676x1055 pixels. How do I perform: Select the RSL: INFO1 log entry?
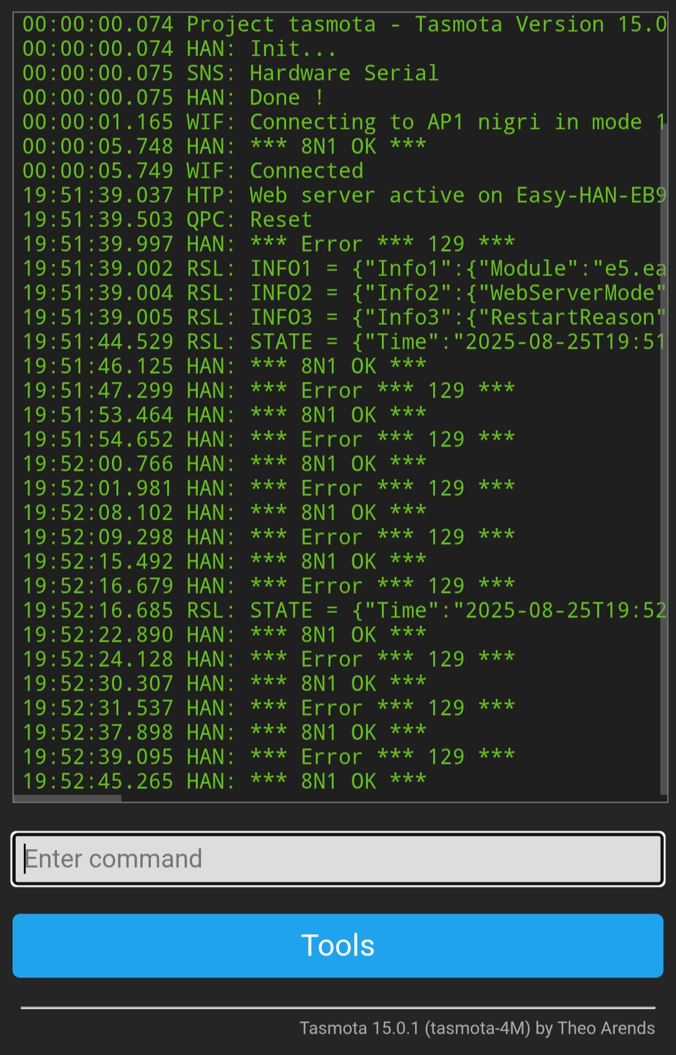click(344, 269)
